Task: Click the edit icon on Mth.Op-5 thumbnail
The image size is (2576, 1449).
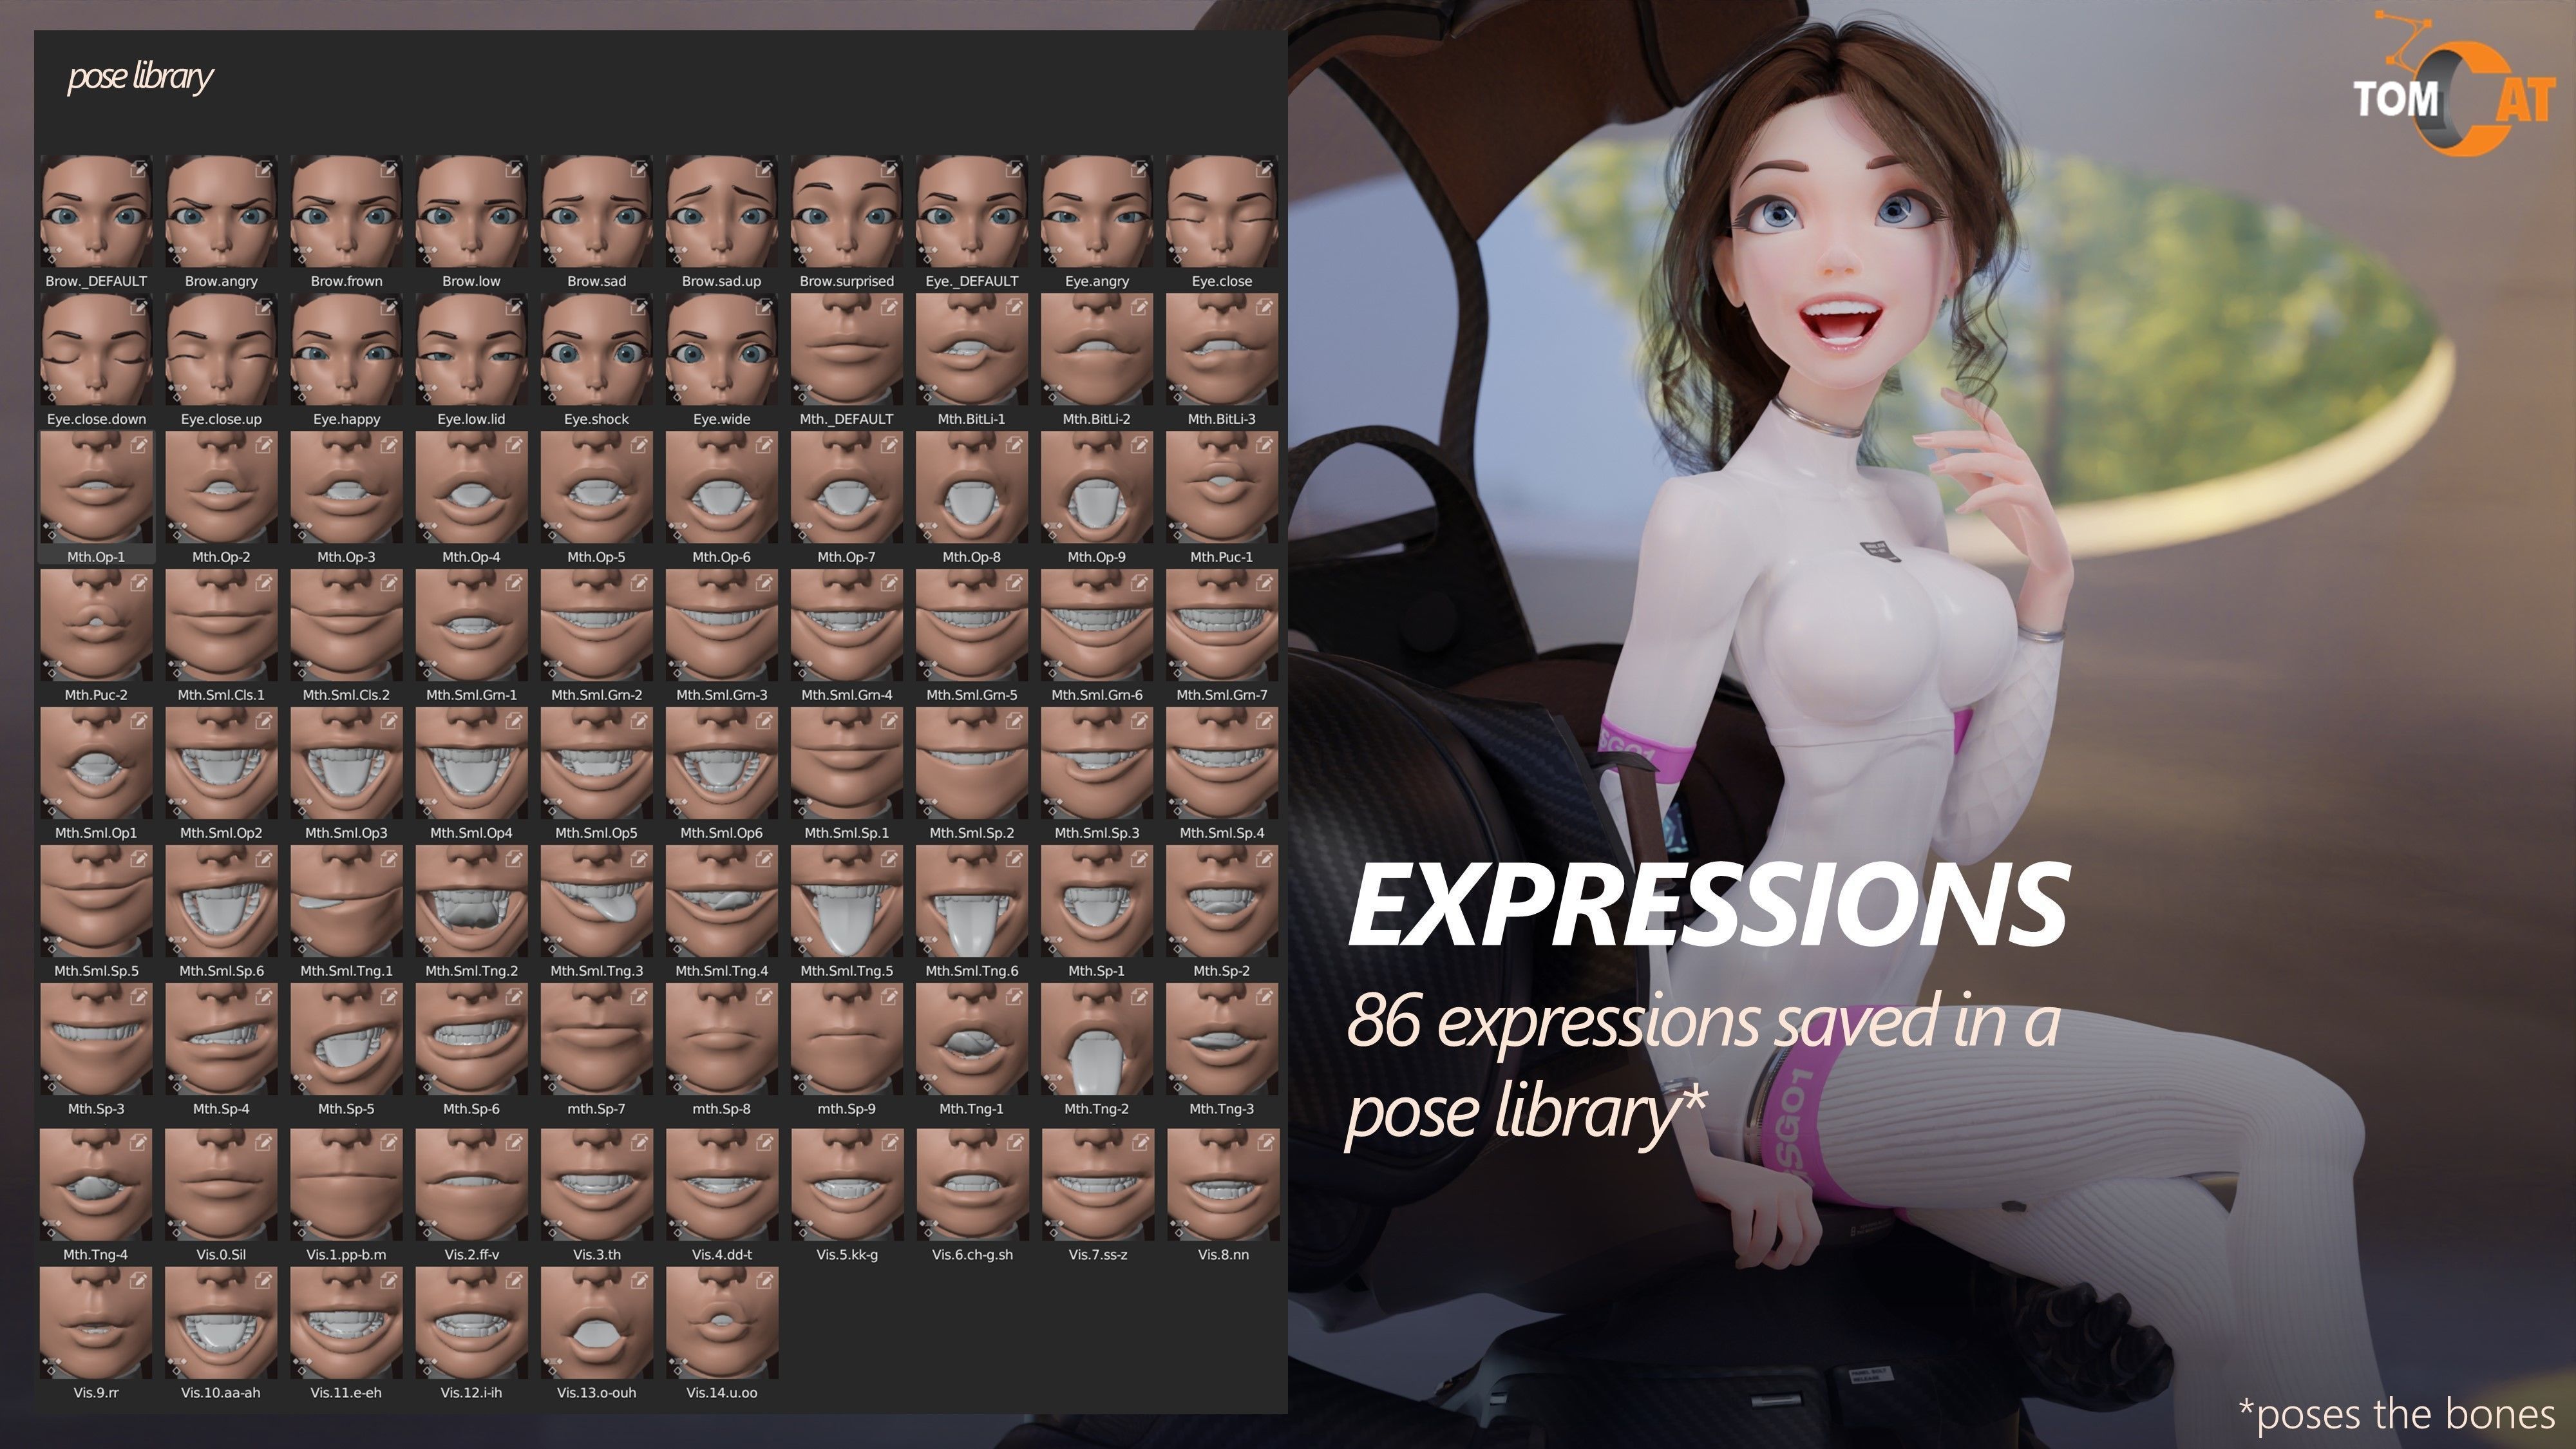Action: click(x=639, y=446)
